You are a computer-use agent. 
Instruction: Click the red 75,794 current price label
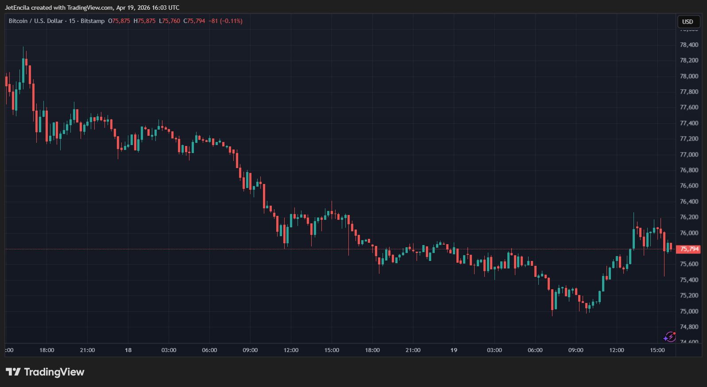[688, 249]
